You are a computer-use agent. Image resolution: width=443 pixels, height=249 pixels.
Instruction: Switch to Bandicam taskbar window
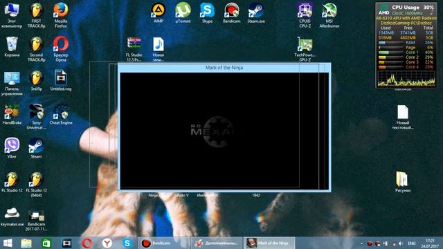(x=163, y=243)
